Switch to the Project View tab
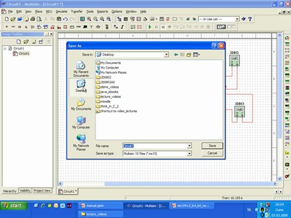This screenshot has height=218, width=291. [42, 190]
